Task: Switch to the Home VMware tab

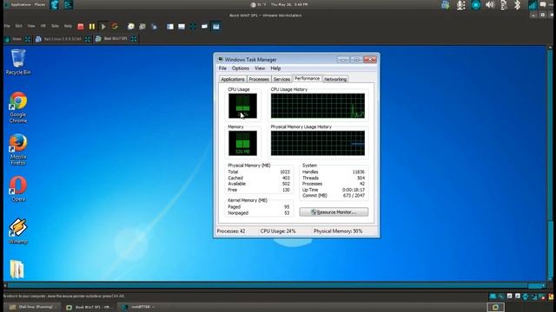Action: 17,39
